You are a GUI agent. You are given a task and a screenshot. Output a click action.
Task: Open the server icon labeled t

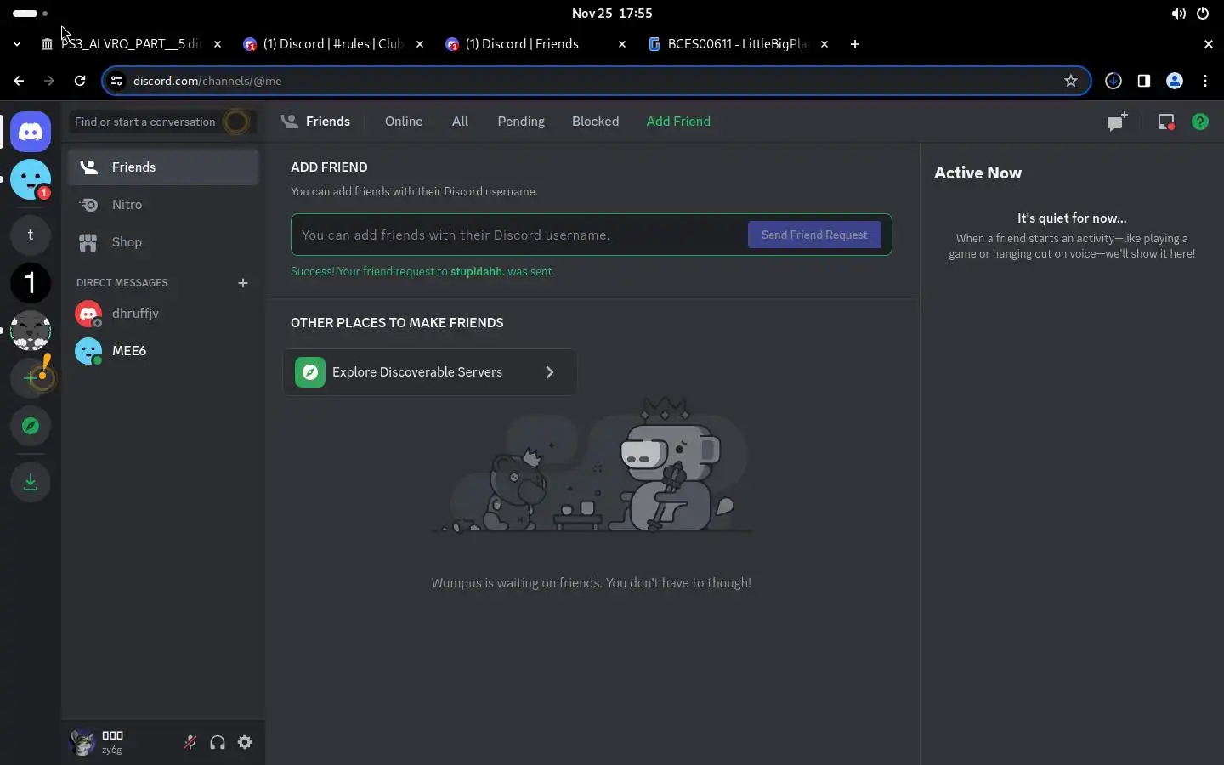tap(31, 235)
